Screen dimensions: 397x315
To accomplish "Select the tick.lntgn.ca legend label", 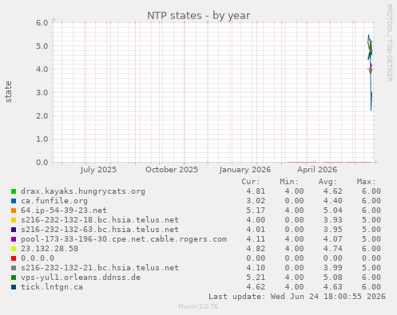I will click(x=52, y=287).
